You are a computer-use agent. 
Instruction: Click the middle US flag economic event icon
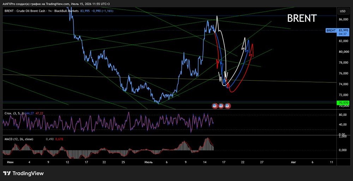pyautogui.click(x=221, y=106)
